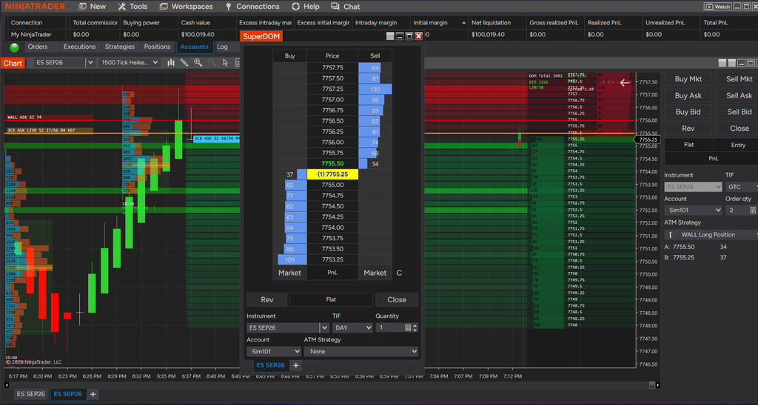758x405 pixels.
Task: Select the drawing tools pencil icon
Action: pyautogui.click(x=184, y=63)
